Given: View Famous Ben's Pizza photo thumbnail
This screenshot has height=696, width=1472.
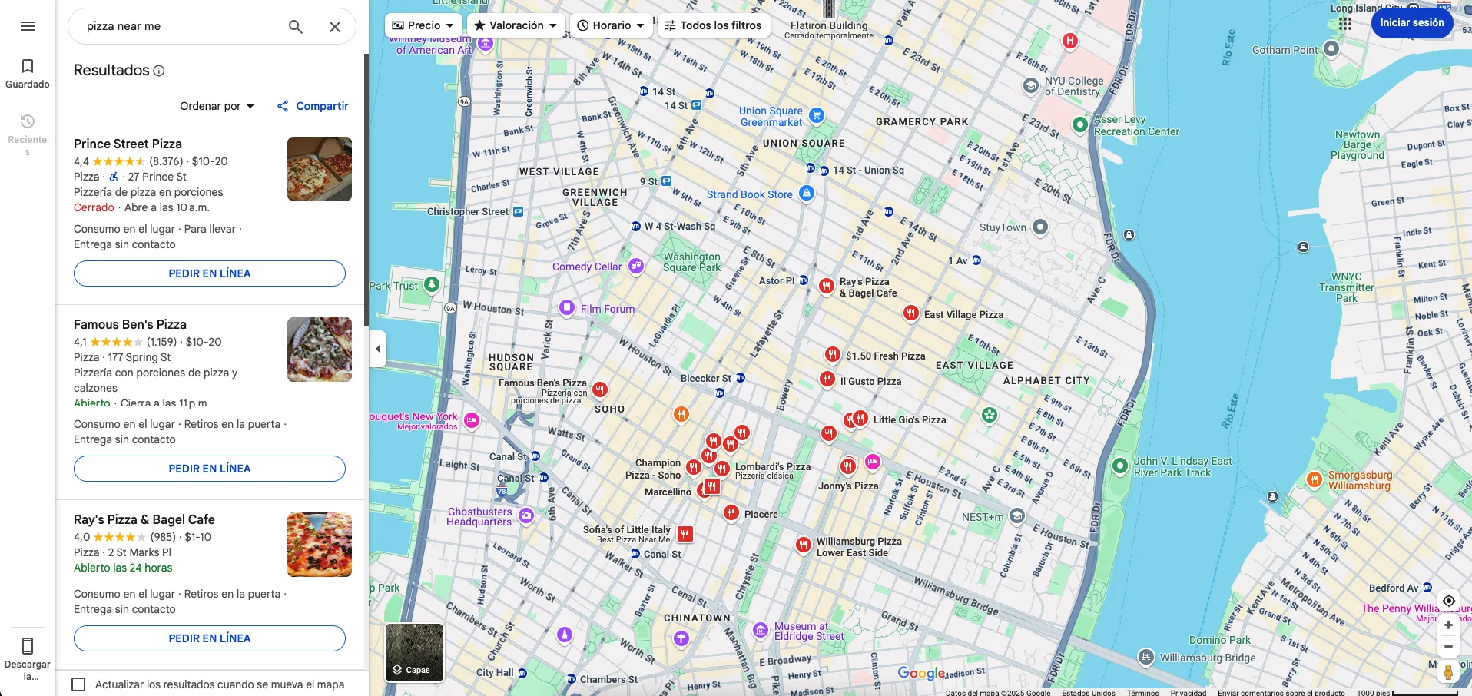Looking at the screenshot, I should pyautogui.click(x=320, y=350).
